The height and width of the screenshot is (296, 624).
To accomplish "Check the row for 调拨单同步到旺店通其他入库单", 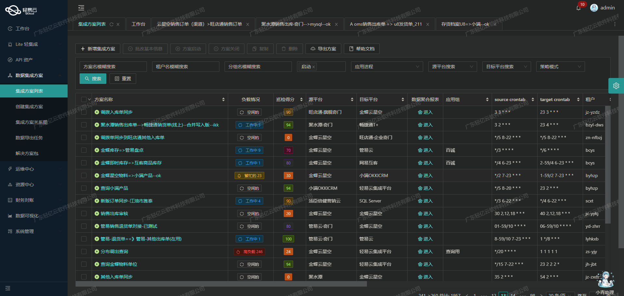I will 84,137.
